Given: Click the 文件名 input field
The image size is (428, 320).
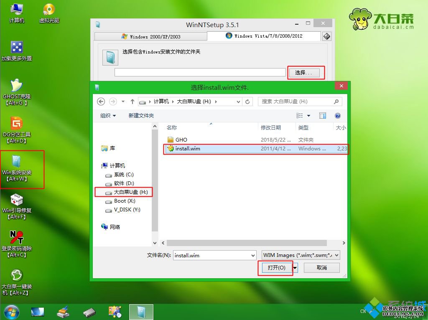Looking at the screenshot, I should pyautogui.click(x=212, y=255).
